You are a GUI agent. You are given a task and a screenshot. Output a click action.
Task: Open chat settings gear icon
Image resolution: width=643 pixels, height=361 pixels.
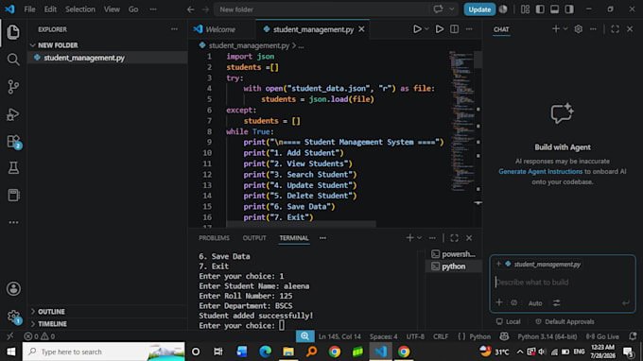tap(578, 29)
